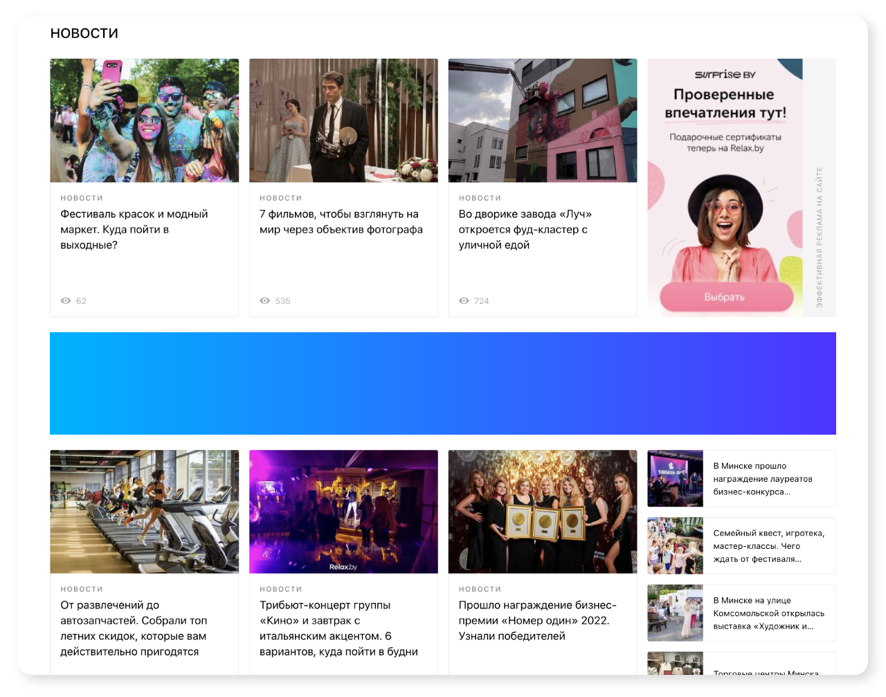Screen dimensions: 886x697
Task: Open the Трибьют-концерт группы «Кино» article
Action: pos(339,628)
